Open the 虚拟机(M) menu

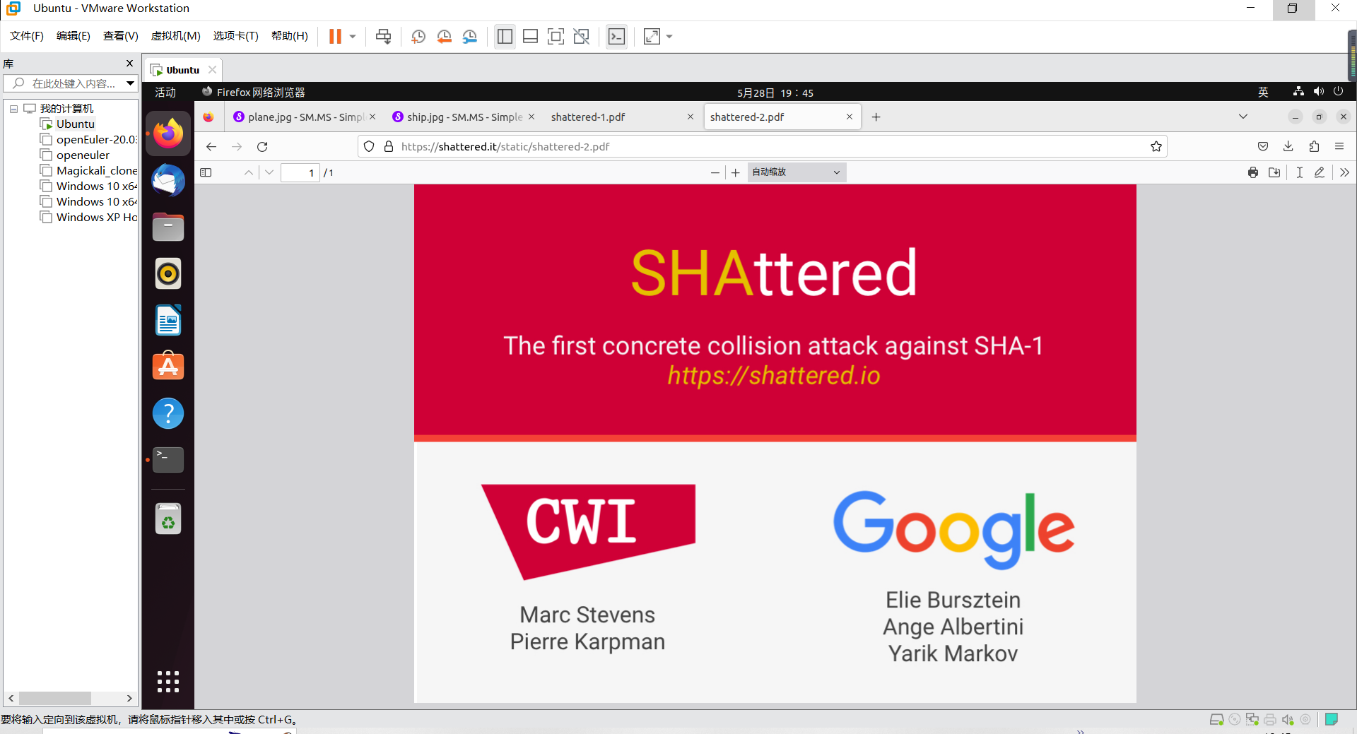tap(176, 36)
